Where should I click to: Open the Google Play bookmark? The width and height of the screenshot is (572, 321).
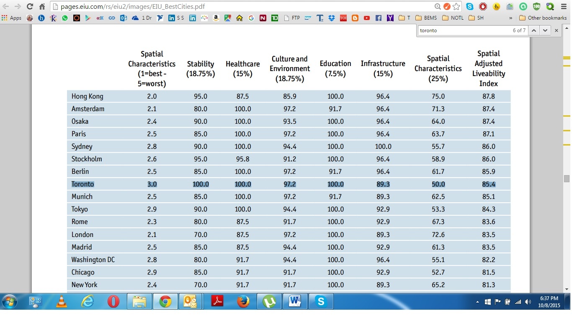(88, 18)
